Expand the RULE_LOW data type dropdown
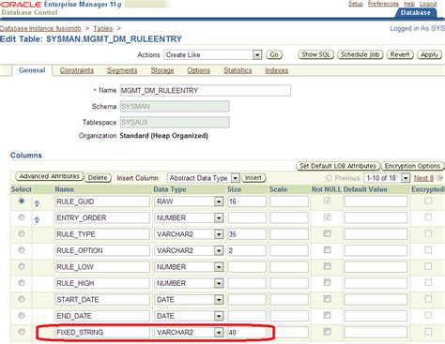Viewport: 445px width, 344px height. coord(219,267)
